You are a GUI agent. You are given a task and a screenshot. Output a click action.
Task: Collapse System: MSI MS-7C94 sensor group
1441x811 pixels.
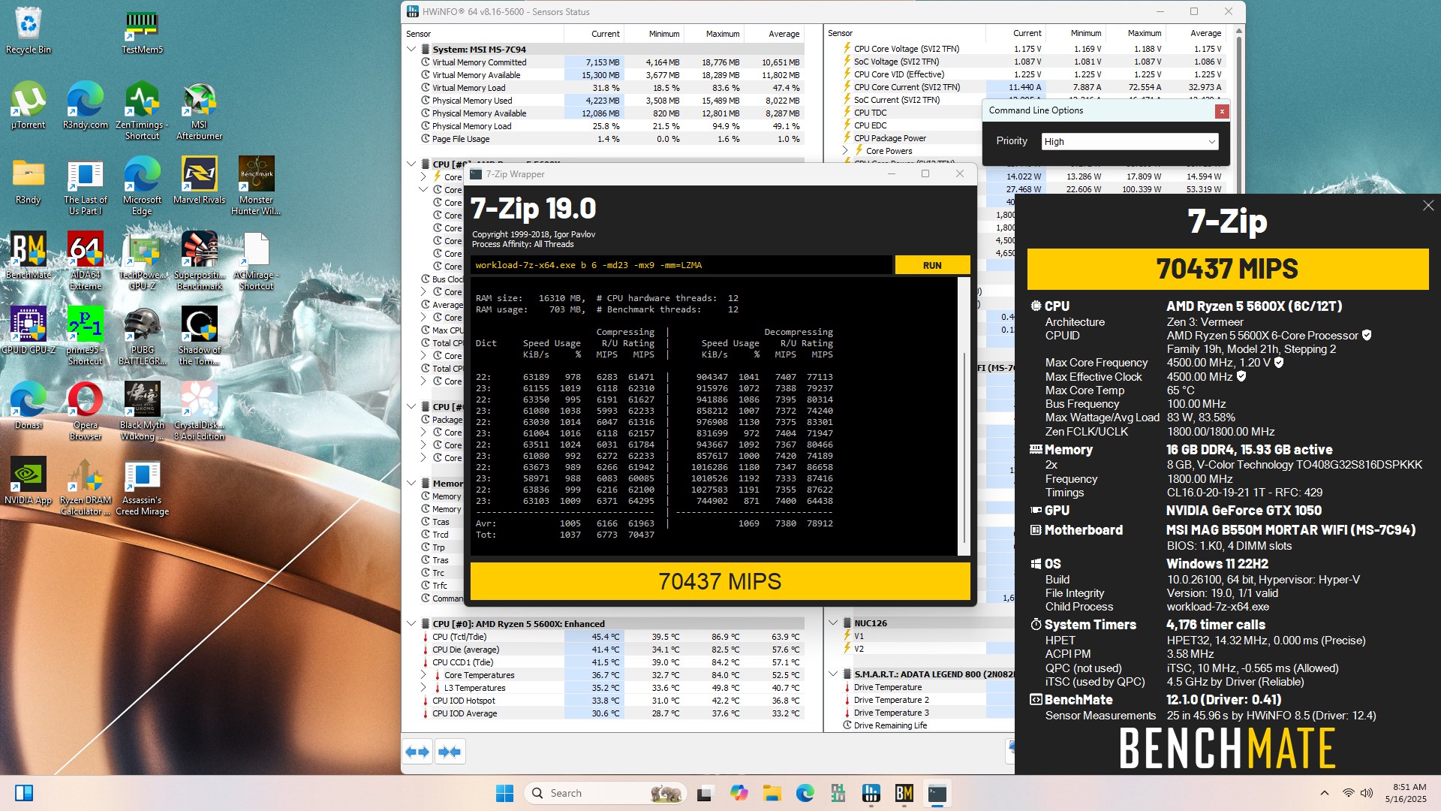411,49
